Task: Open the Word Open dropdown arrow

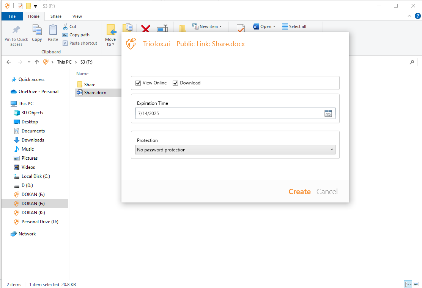Action: pos(274,26)
